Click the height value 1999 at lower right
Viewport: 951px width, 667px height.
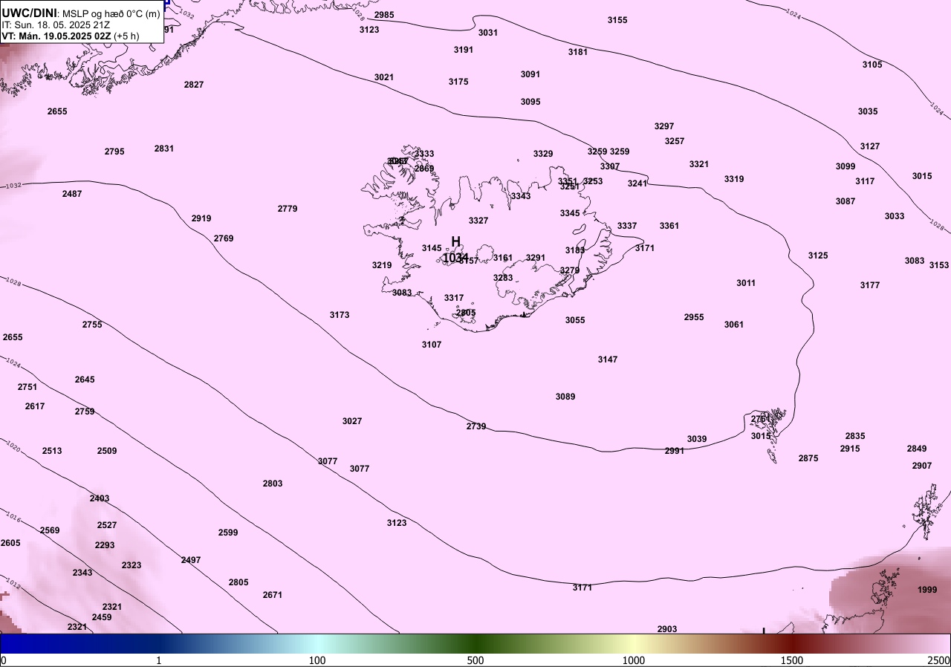pos(927,590)
